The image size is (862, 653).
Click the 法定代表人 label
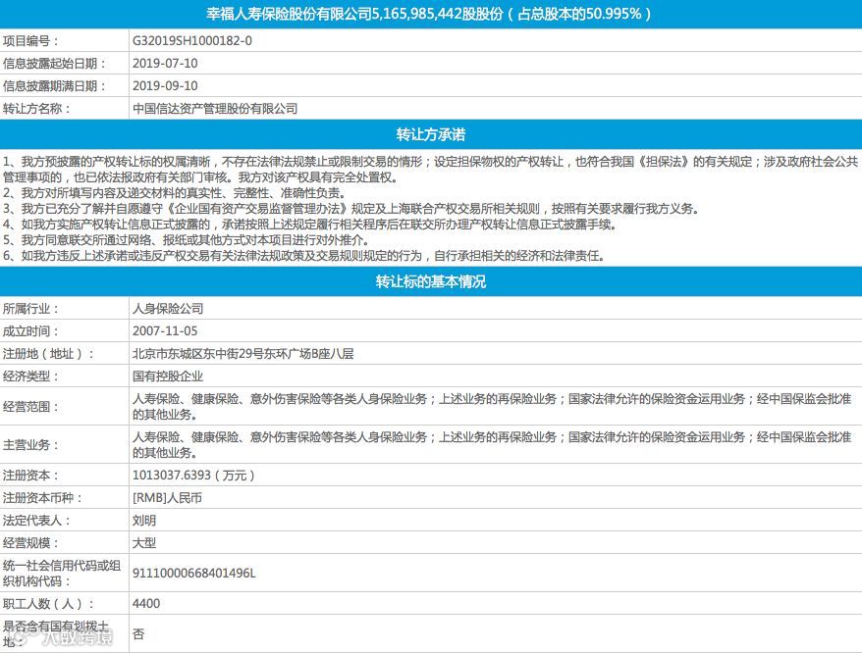pos(37,520)
